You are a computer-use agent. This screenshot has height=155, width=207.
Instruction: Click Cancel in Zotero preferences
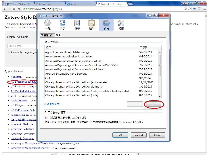coord(139,135)
